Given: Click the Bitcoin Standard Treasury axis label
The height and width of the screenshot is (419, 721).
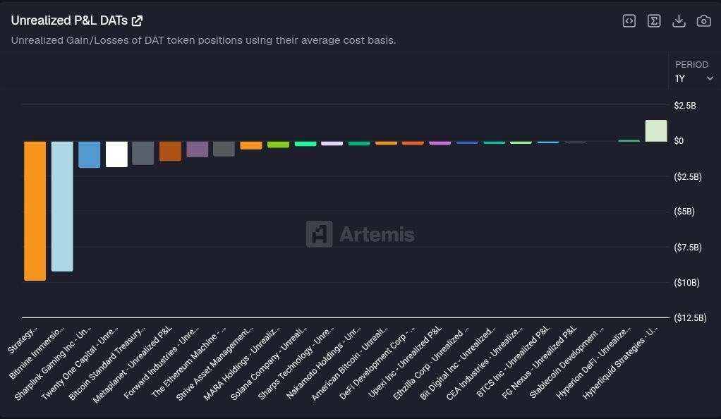Looking at the screenshot, I should click(x=107, y=363).
